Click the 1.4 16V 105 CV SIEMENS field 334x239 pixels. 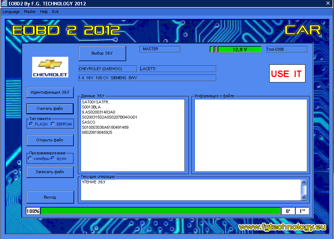pos(147,78)
